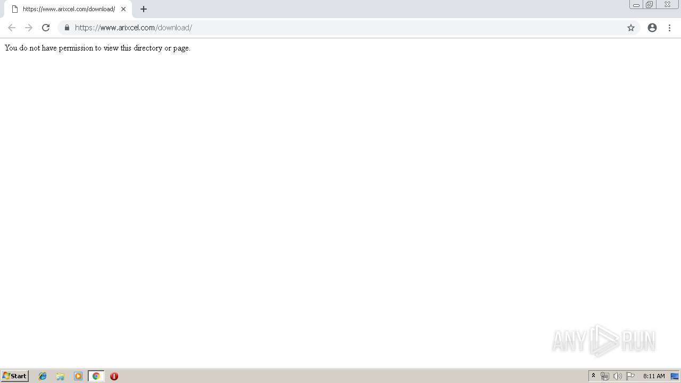Show hidden system tray icons

(594, 376)
